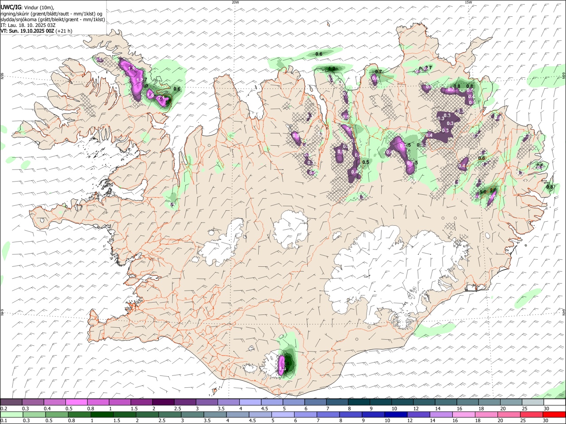
Task: Select the 3.5 swatch in the top legend row
Action: (229, 402)
